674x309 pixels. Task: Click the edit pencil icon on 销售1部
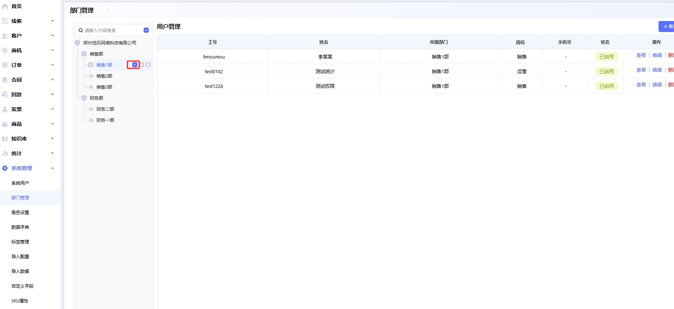pos(142,65)
